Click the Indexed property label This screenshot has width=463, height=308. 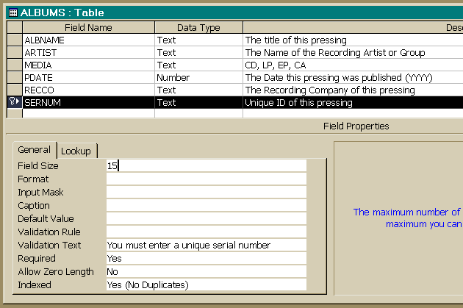coord(35,285)
